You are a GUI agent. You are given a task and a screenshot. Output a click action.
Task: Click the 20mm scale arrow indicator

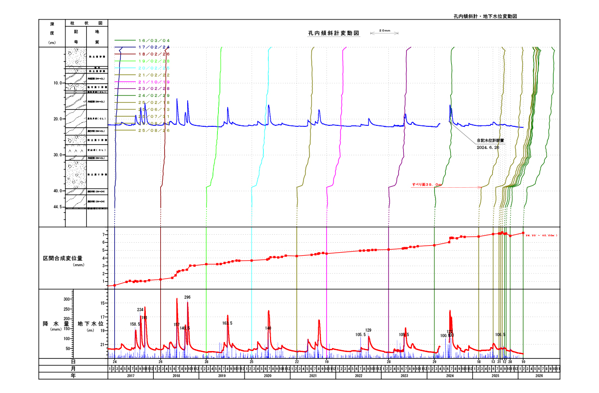click(x=384, y=33)
